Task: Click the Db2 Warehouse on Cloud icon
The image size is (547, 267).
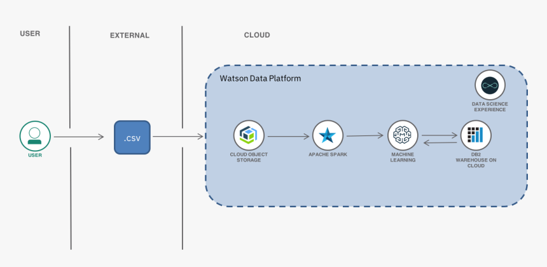Action: (476, 135)
